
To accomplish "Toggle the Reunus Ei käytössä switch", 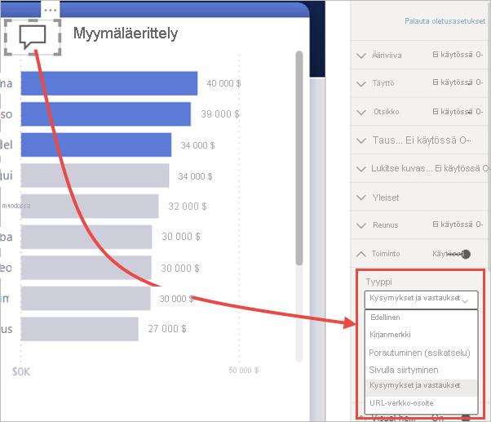I will coord(458,224).
